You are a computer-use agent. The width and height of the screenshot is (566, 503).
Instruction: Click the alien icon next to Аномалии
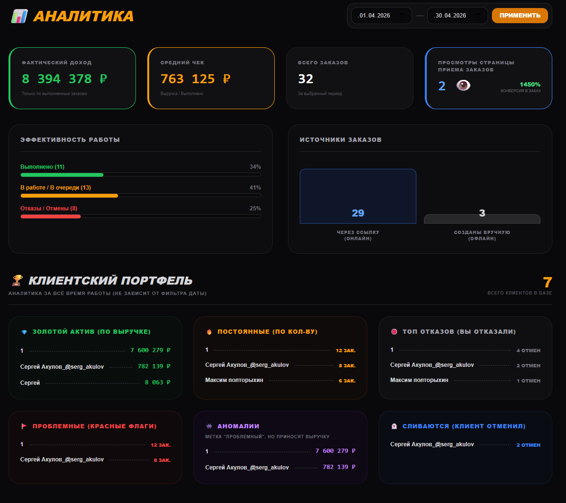point(209,426)
